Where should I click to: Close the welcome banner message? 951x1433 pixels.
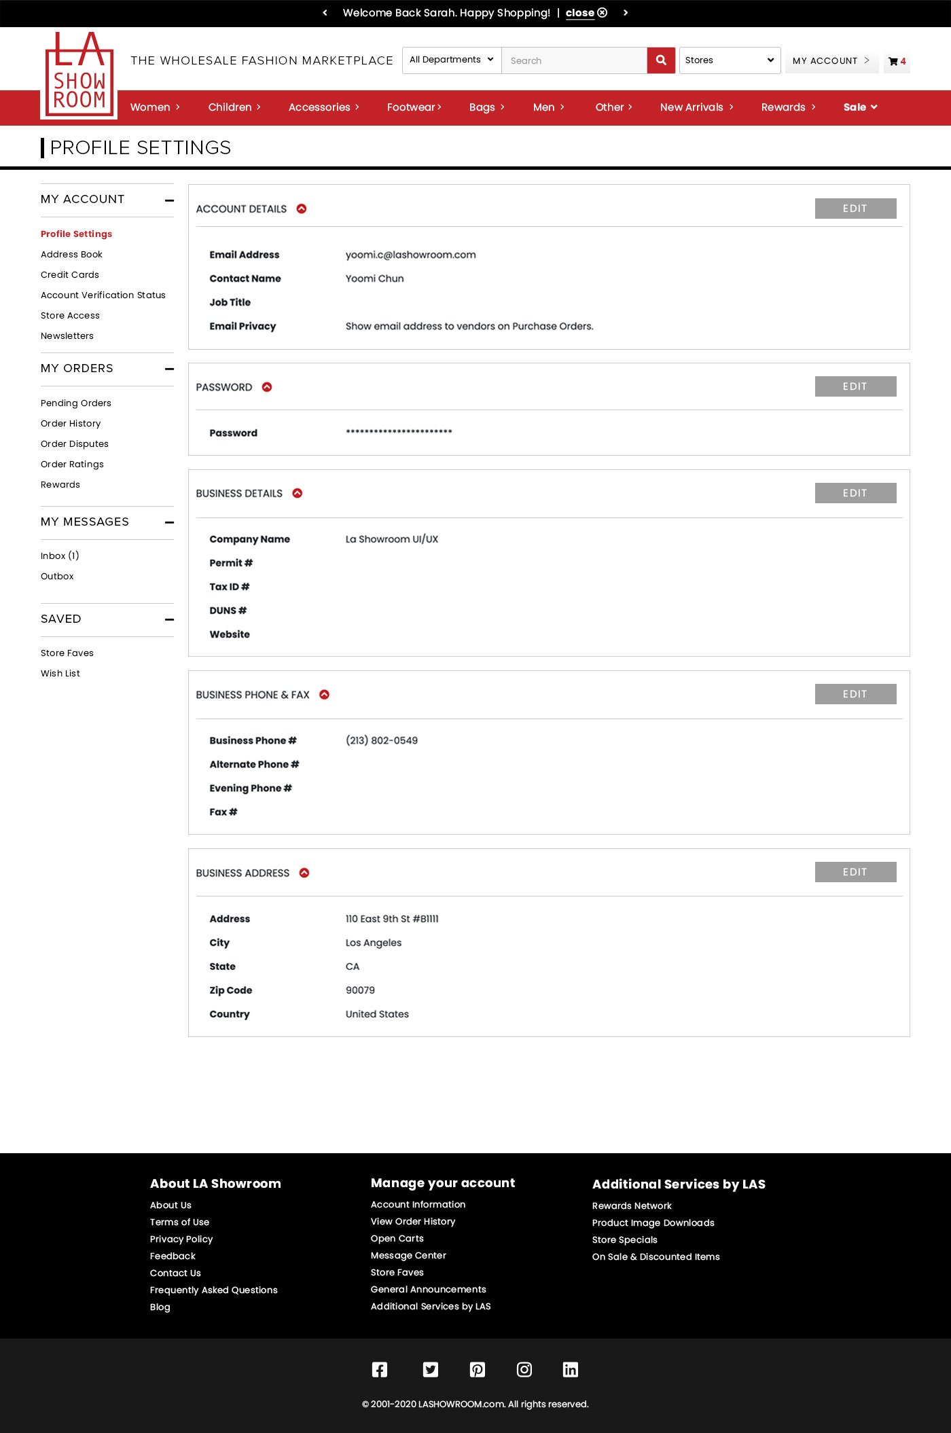(x=586, y=13)
